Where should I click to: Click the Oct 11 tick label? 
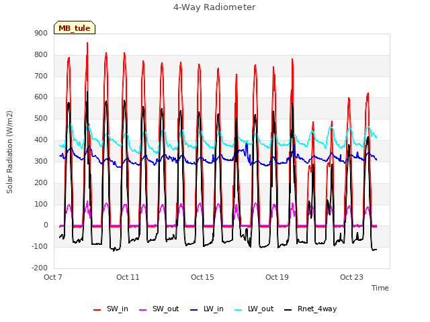click(128, 277)
